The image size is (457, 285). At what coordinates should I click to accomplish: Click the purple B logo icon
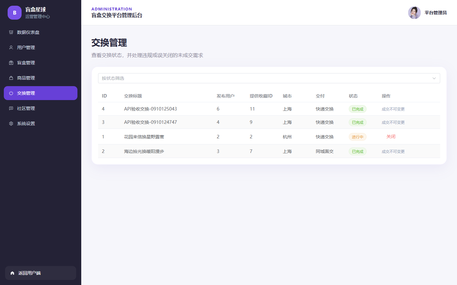[x=15, y=13]
